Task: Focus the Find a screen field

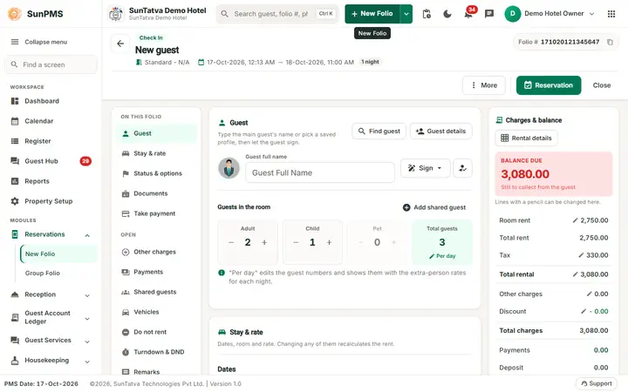Action: coord(51,64)
